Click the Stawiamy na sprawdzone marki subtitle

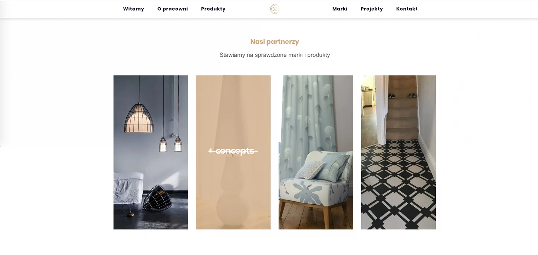(275, 55)
